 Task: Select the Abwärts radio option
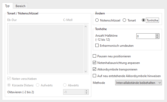coord(65,85)
